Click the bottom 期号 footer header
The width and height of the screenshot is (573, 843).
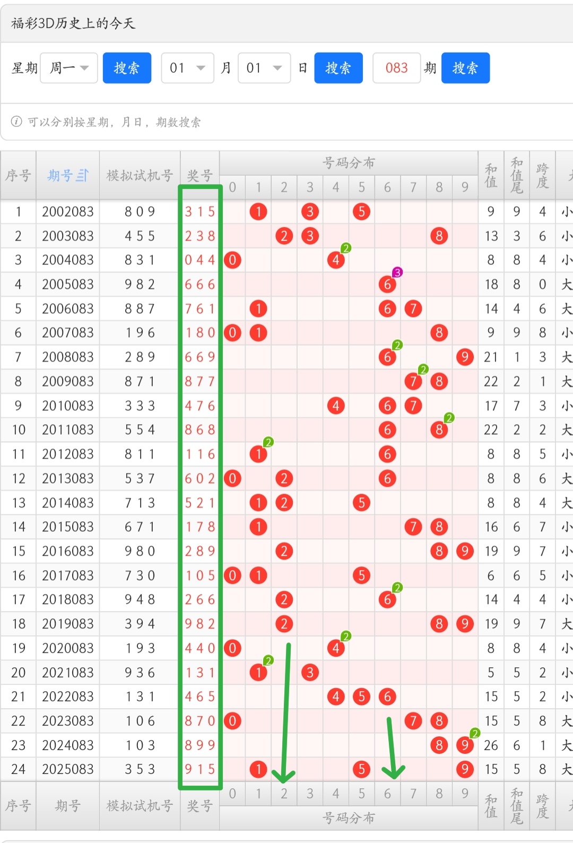click(68, 806)
